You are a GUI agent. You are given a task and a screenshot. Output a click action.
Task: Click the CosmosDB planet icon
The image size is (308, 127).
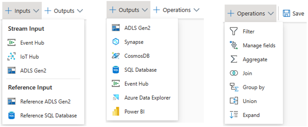(116, 56)
